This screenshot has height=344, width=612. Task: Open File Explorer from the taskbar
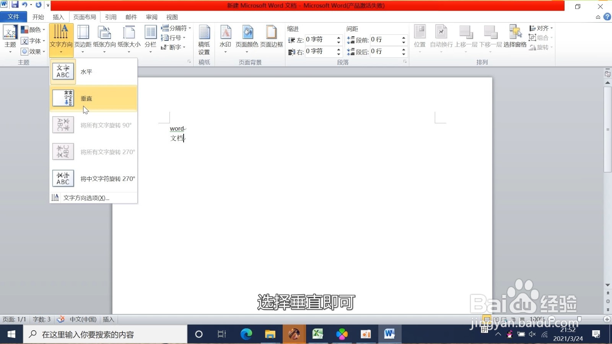[x=270, y=334]
